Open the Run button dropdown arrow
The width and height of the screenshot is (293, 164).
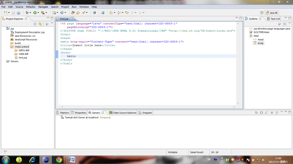38,13
